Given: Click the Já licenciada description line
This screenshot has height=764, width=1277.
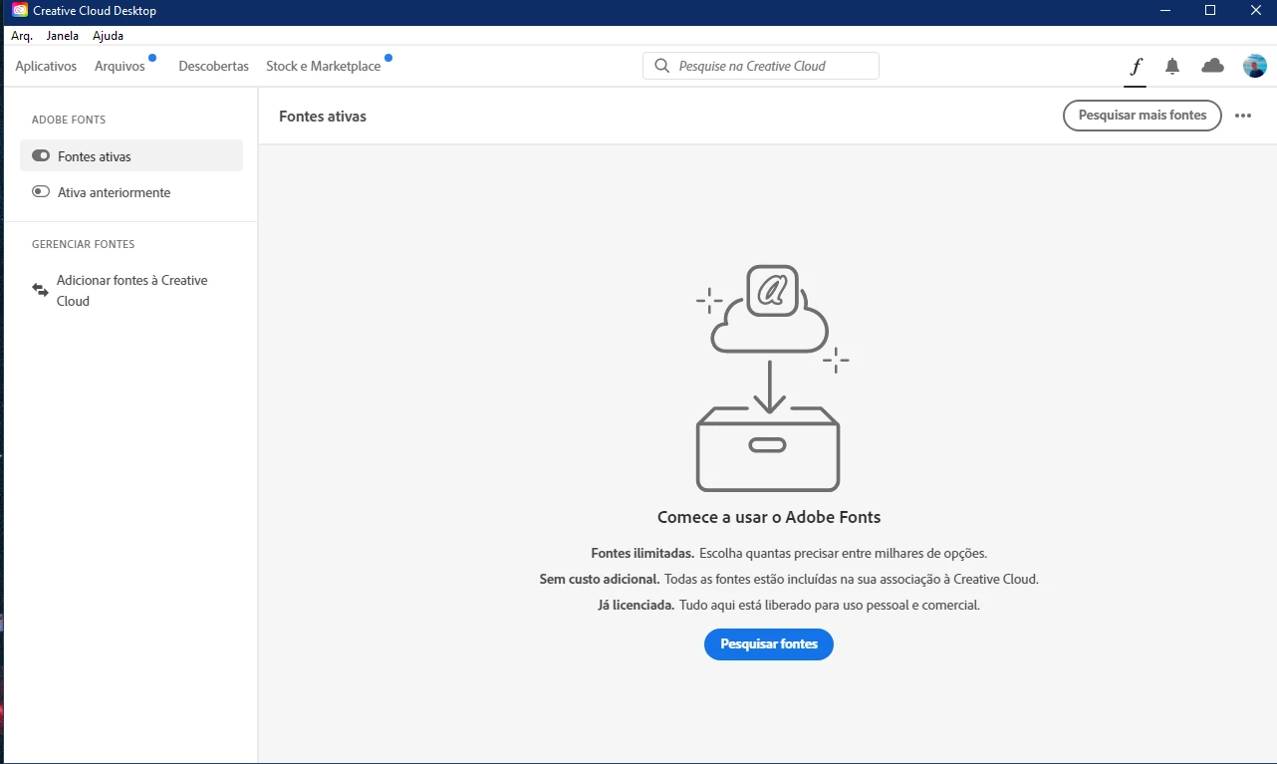Looking at the screenshot, I should (x=789, y=605).
